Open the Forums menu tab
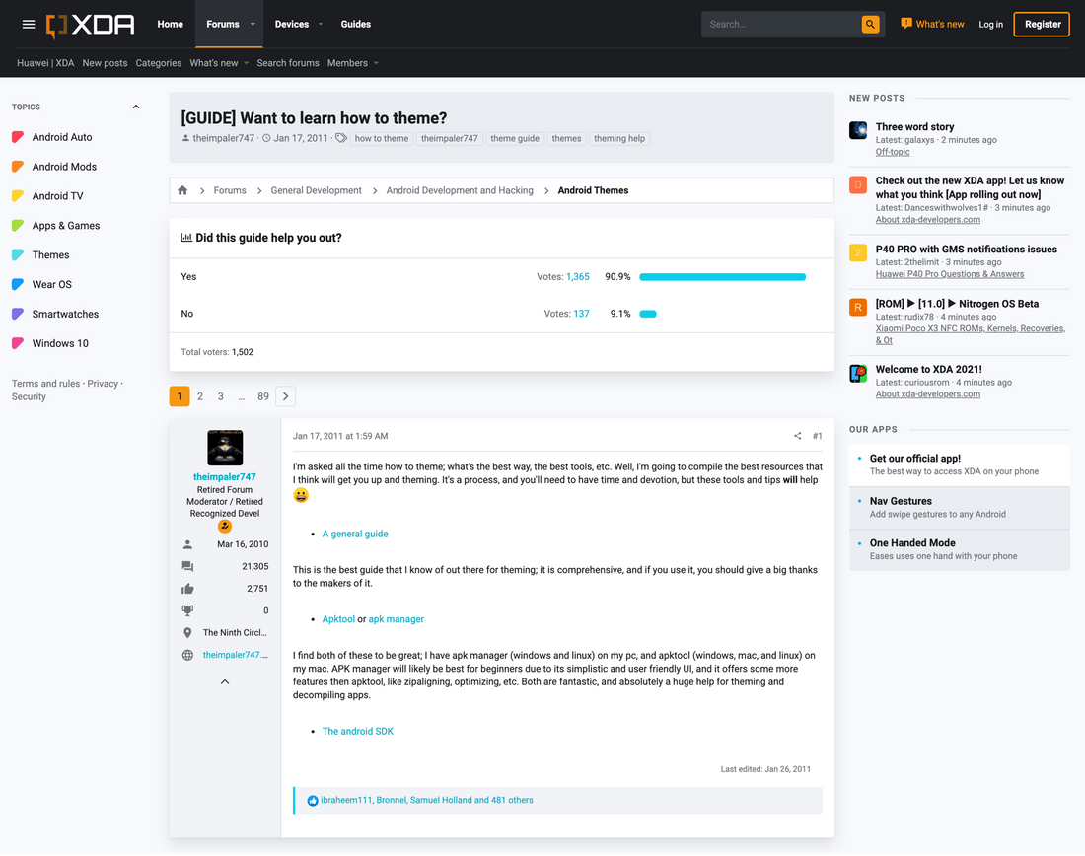 point(225,24)
